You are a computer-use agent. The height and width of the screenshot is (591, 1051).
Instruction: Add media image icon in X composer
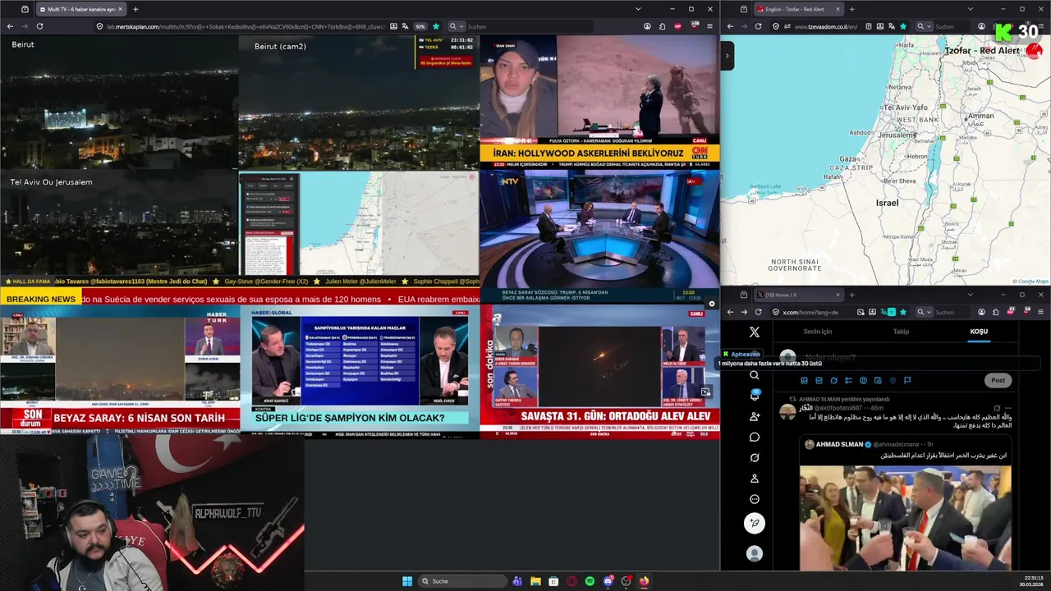(x=804, y=380)
